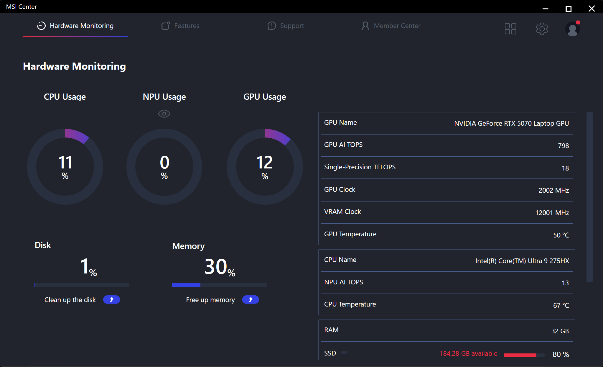Open the user profile avatar
This screenshot has height=367, width=603.
click(573, 29)
